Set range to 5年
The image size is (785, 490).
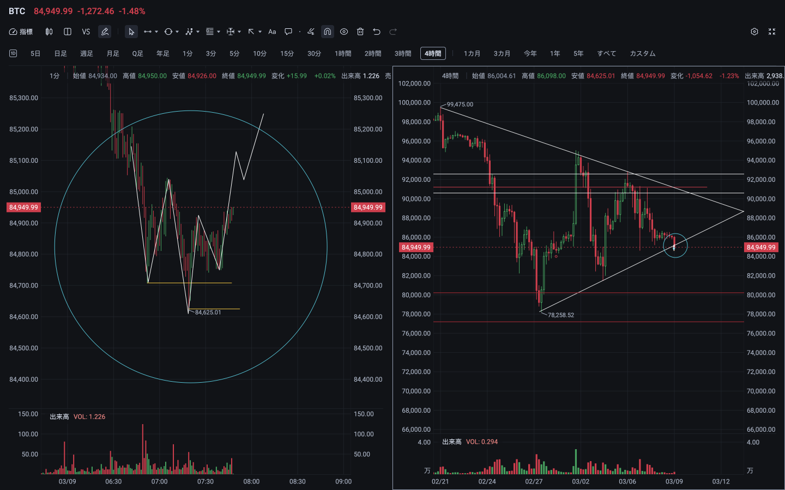pos(578,53)
